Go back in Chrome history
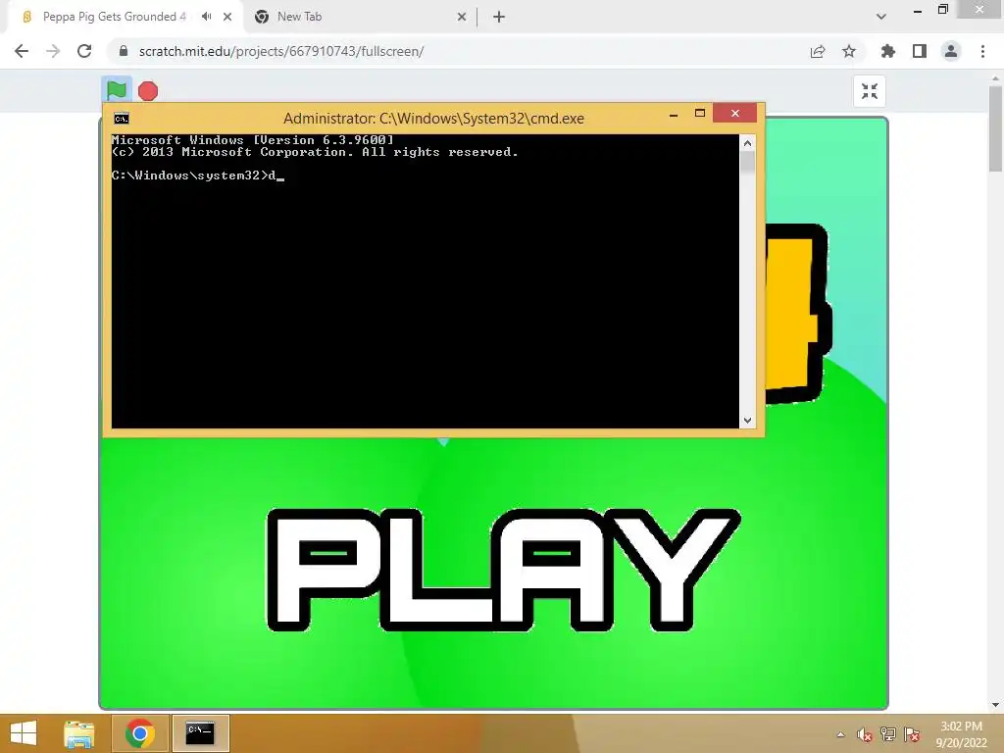 [22, 51]
